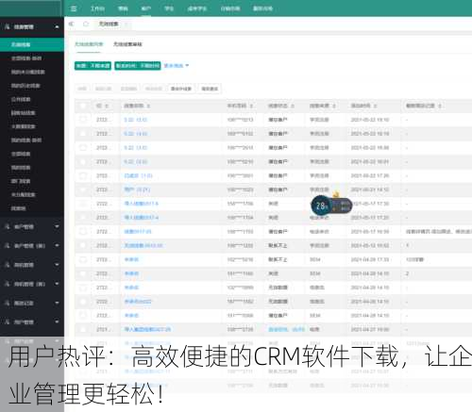Screen dimensions: 472x412
Task: Open lead name link in 2021-05-17 16:59 row
Action: pyautogui.click(x=138, y=232)
